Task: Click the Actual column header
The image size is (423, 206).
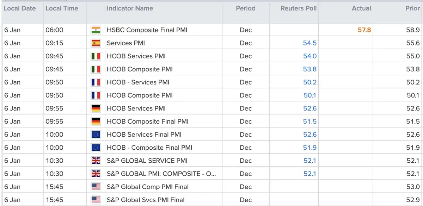Action: point(361,8)
